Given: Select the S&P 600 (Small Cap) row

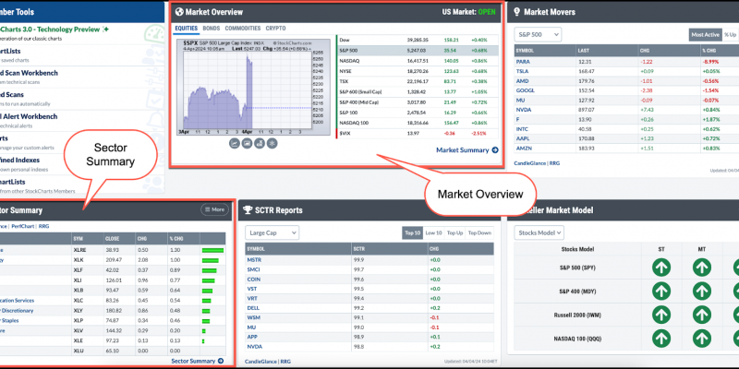Looking at the screenshot, I should [x=418, y=91].
